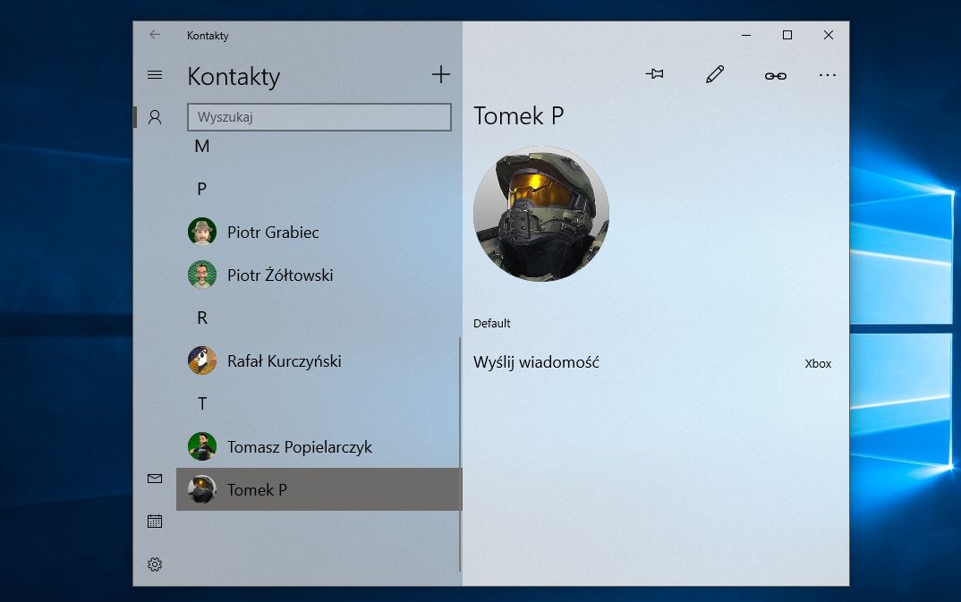Select contact Piotr Żółtowski
Image resolution: width=961 pixels, height=602 pixels.
[x=318, y=275]
